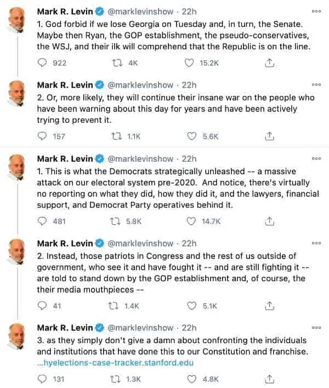Reply to the tweet with 157 replies
The height and width of the screenshot is (388, 329).
click(x=42, y=136)
